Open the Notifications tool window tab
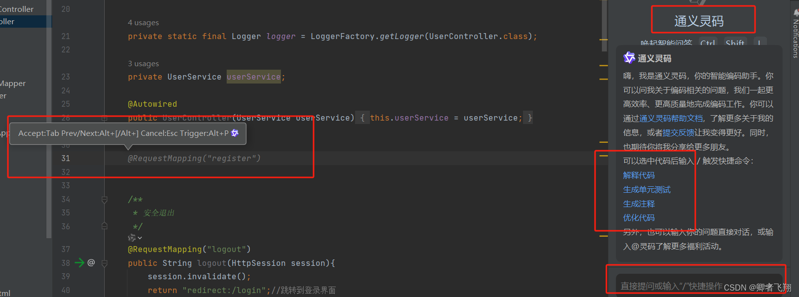The width and height of the screenshot is (799, 297). point(795,39)
